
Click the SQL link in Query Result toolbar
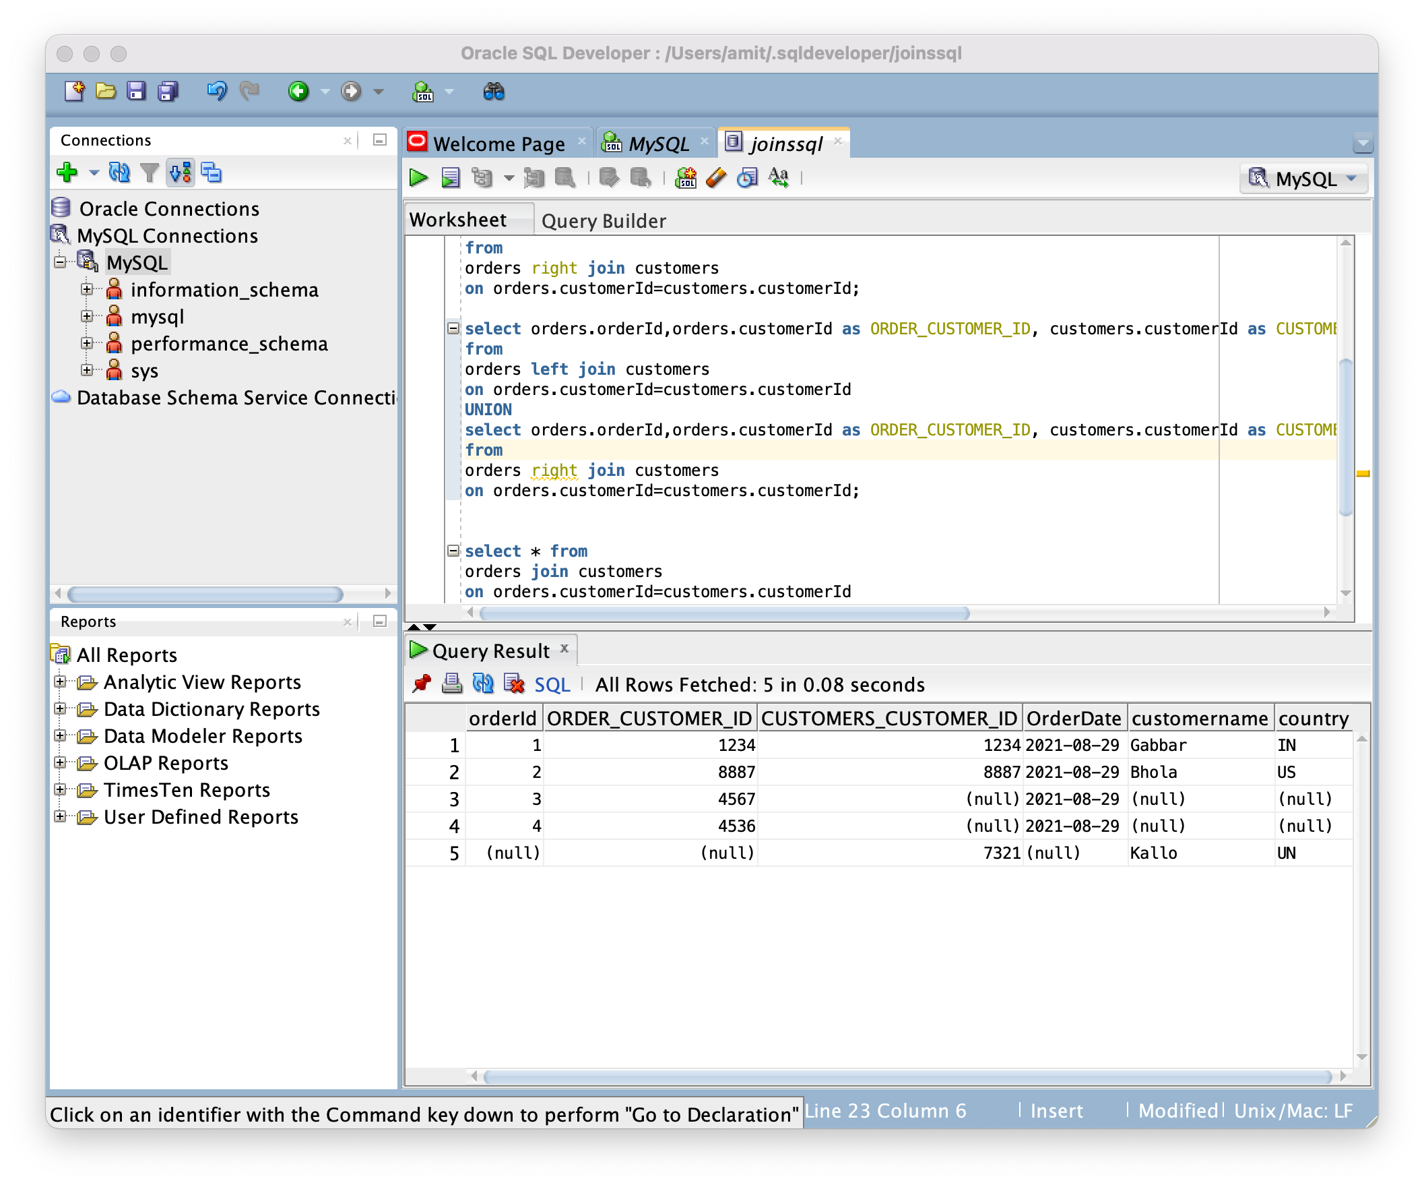pos(552,685)
